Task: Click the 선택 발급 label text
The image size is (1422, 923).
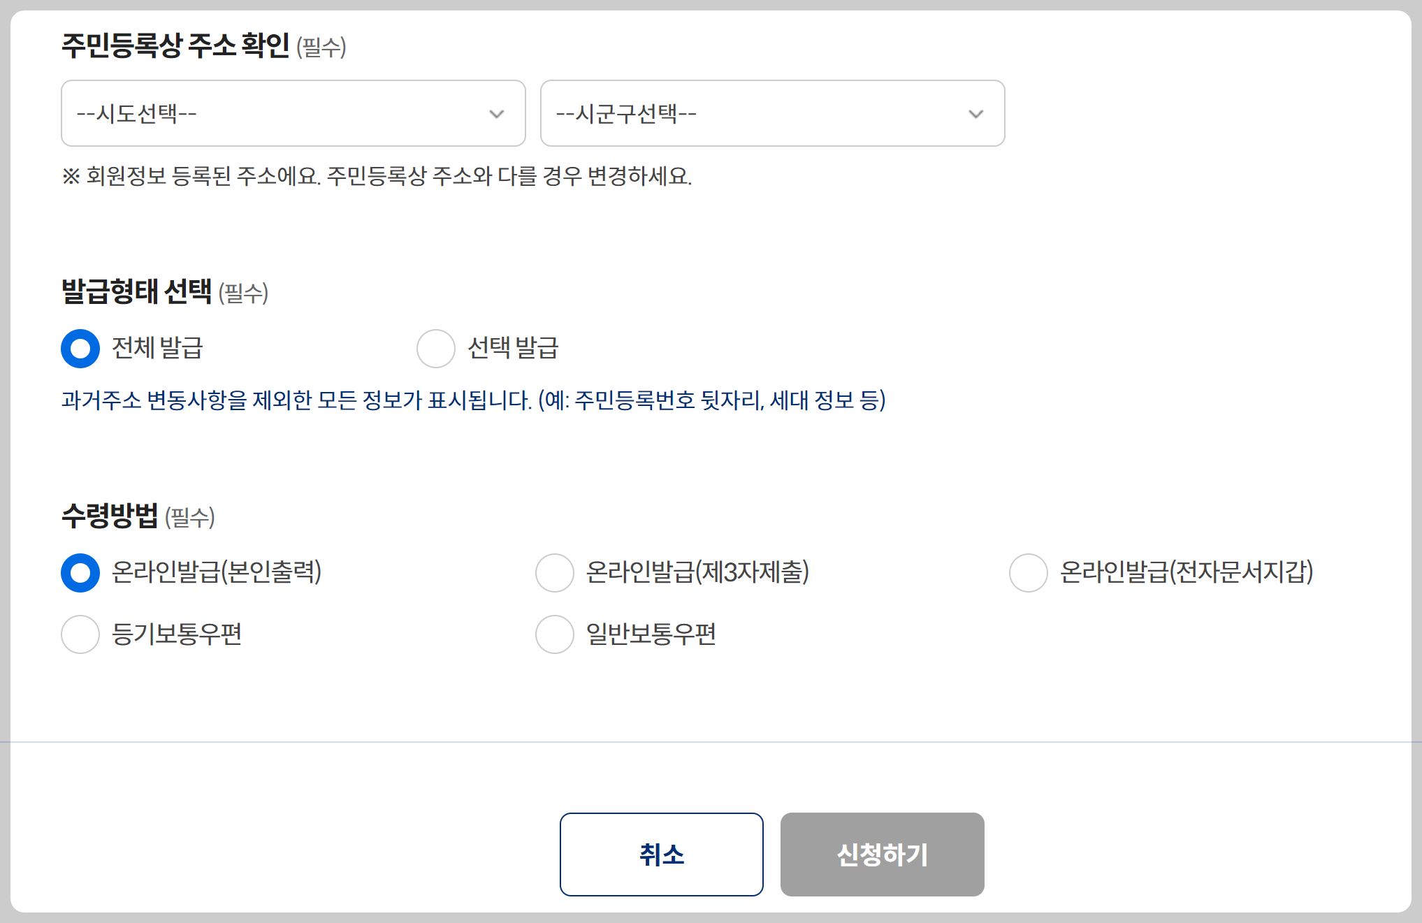Action: coord(515,348)
